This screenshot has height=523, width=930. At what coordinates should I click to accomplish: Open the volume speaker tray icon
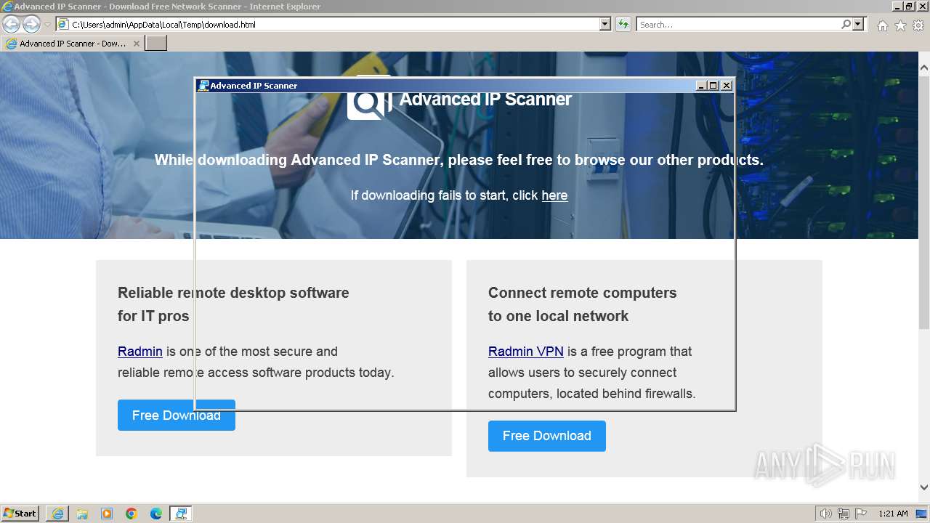tap(825, 514)
